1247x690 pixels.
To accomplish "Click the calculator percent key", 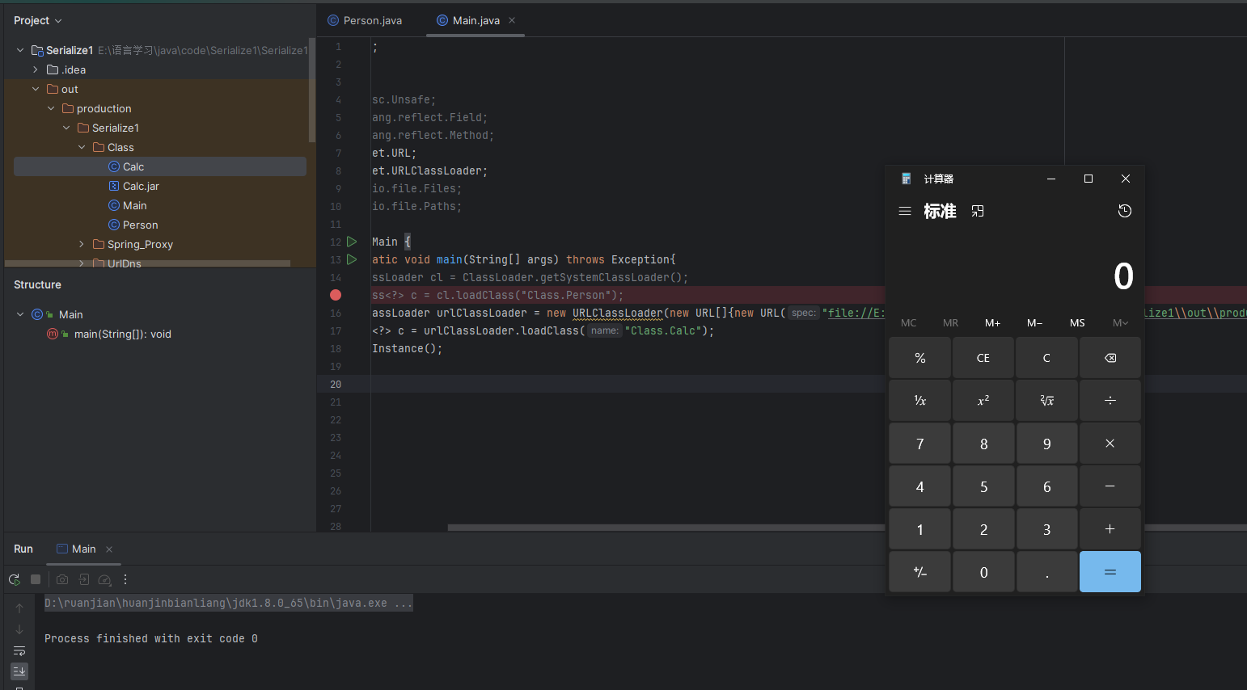I will point(919,358).
